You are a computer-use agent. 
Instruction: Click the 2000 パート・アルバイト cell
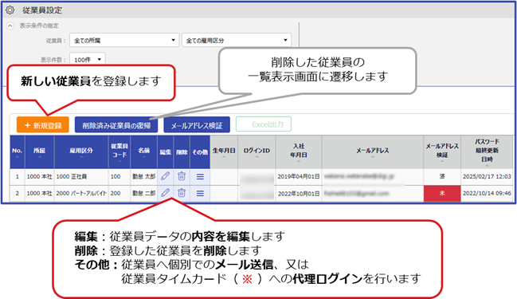pos(81,194)
